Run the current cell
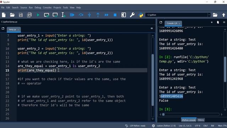Image resolution: width=227 pixels, height=128 pixels. click(46, 15)
